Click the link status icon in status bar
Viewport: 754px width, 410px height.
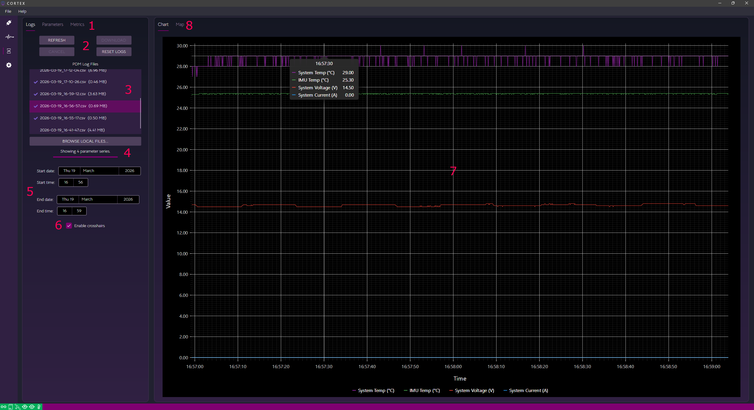pos(4,407)
